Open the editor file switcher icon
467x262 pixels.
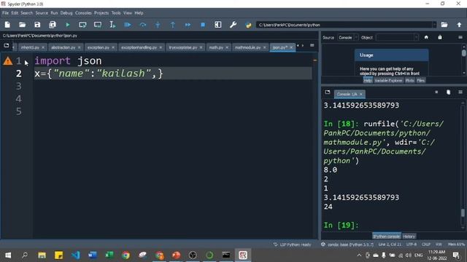(7, 45)
